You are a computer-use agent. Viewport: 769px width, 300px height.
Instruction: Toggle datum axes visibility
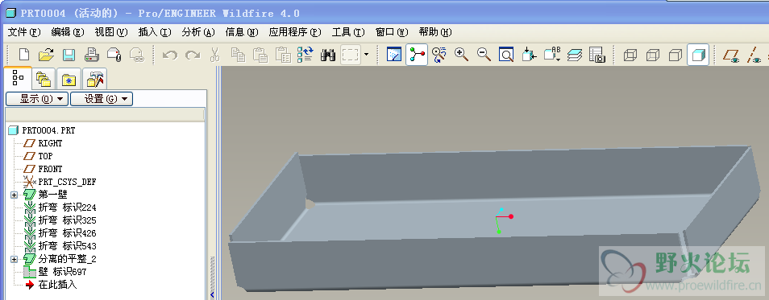pos(754,55)
